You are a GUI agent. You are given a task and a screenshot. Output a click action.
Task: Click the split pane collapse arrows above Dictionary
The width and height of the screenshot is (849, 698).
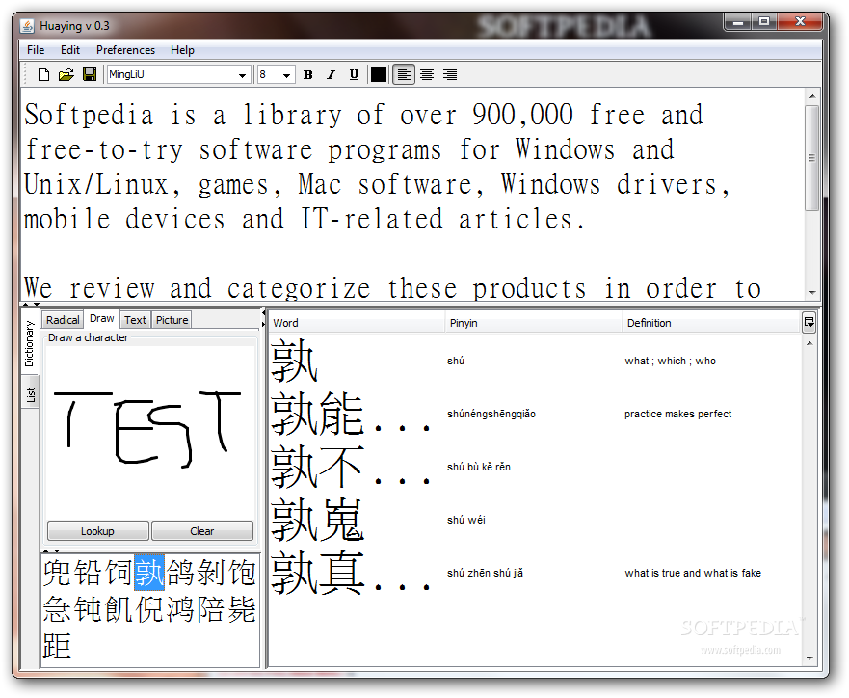[x=31, y=305]
